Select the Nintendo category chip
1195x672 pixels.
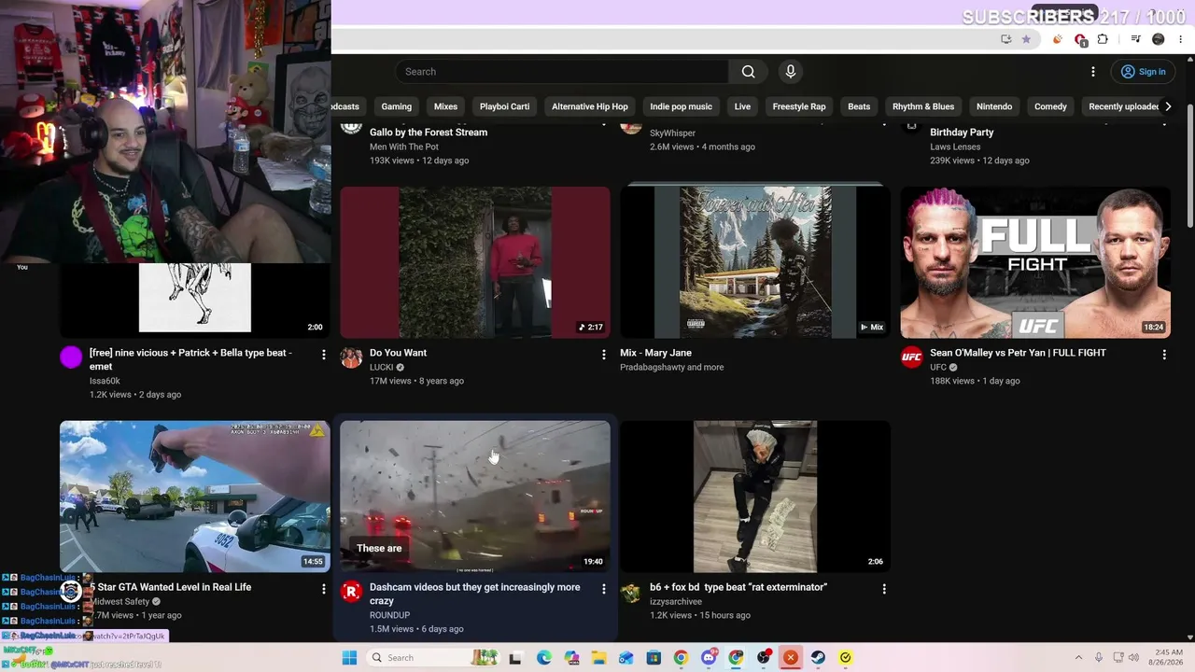pyautogui.click(x=994, y=106)
